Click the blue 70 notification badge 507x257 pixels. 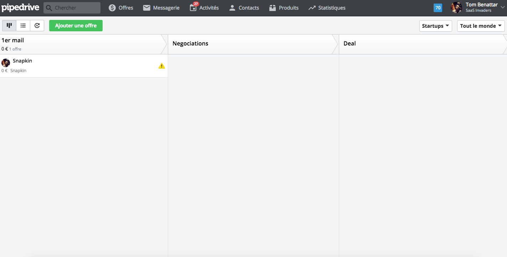[438, 8]
